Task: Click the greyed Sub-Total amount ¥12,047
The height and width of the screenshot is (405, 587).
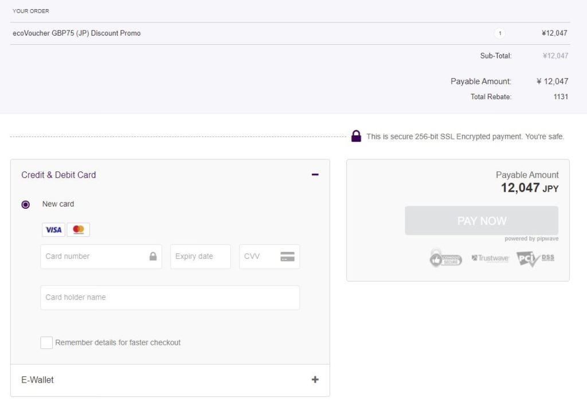Action: pos(555,56)
